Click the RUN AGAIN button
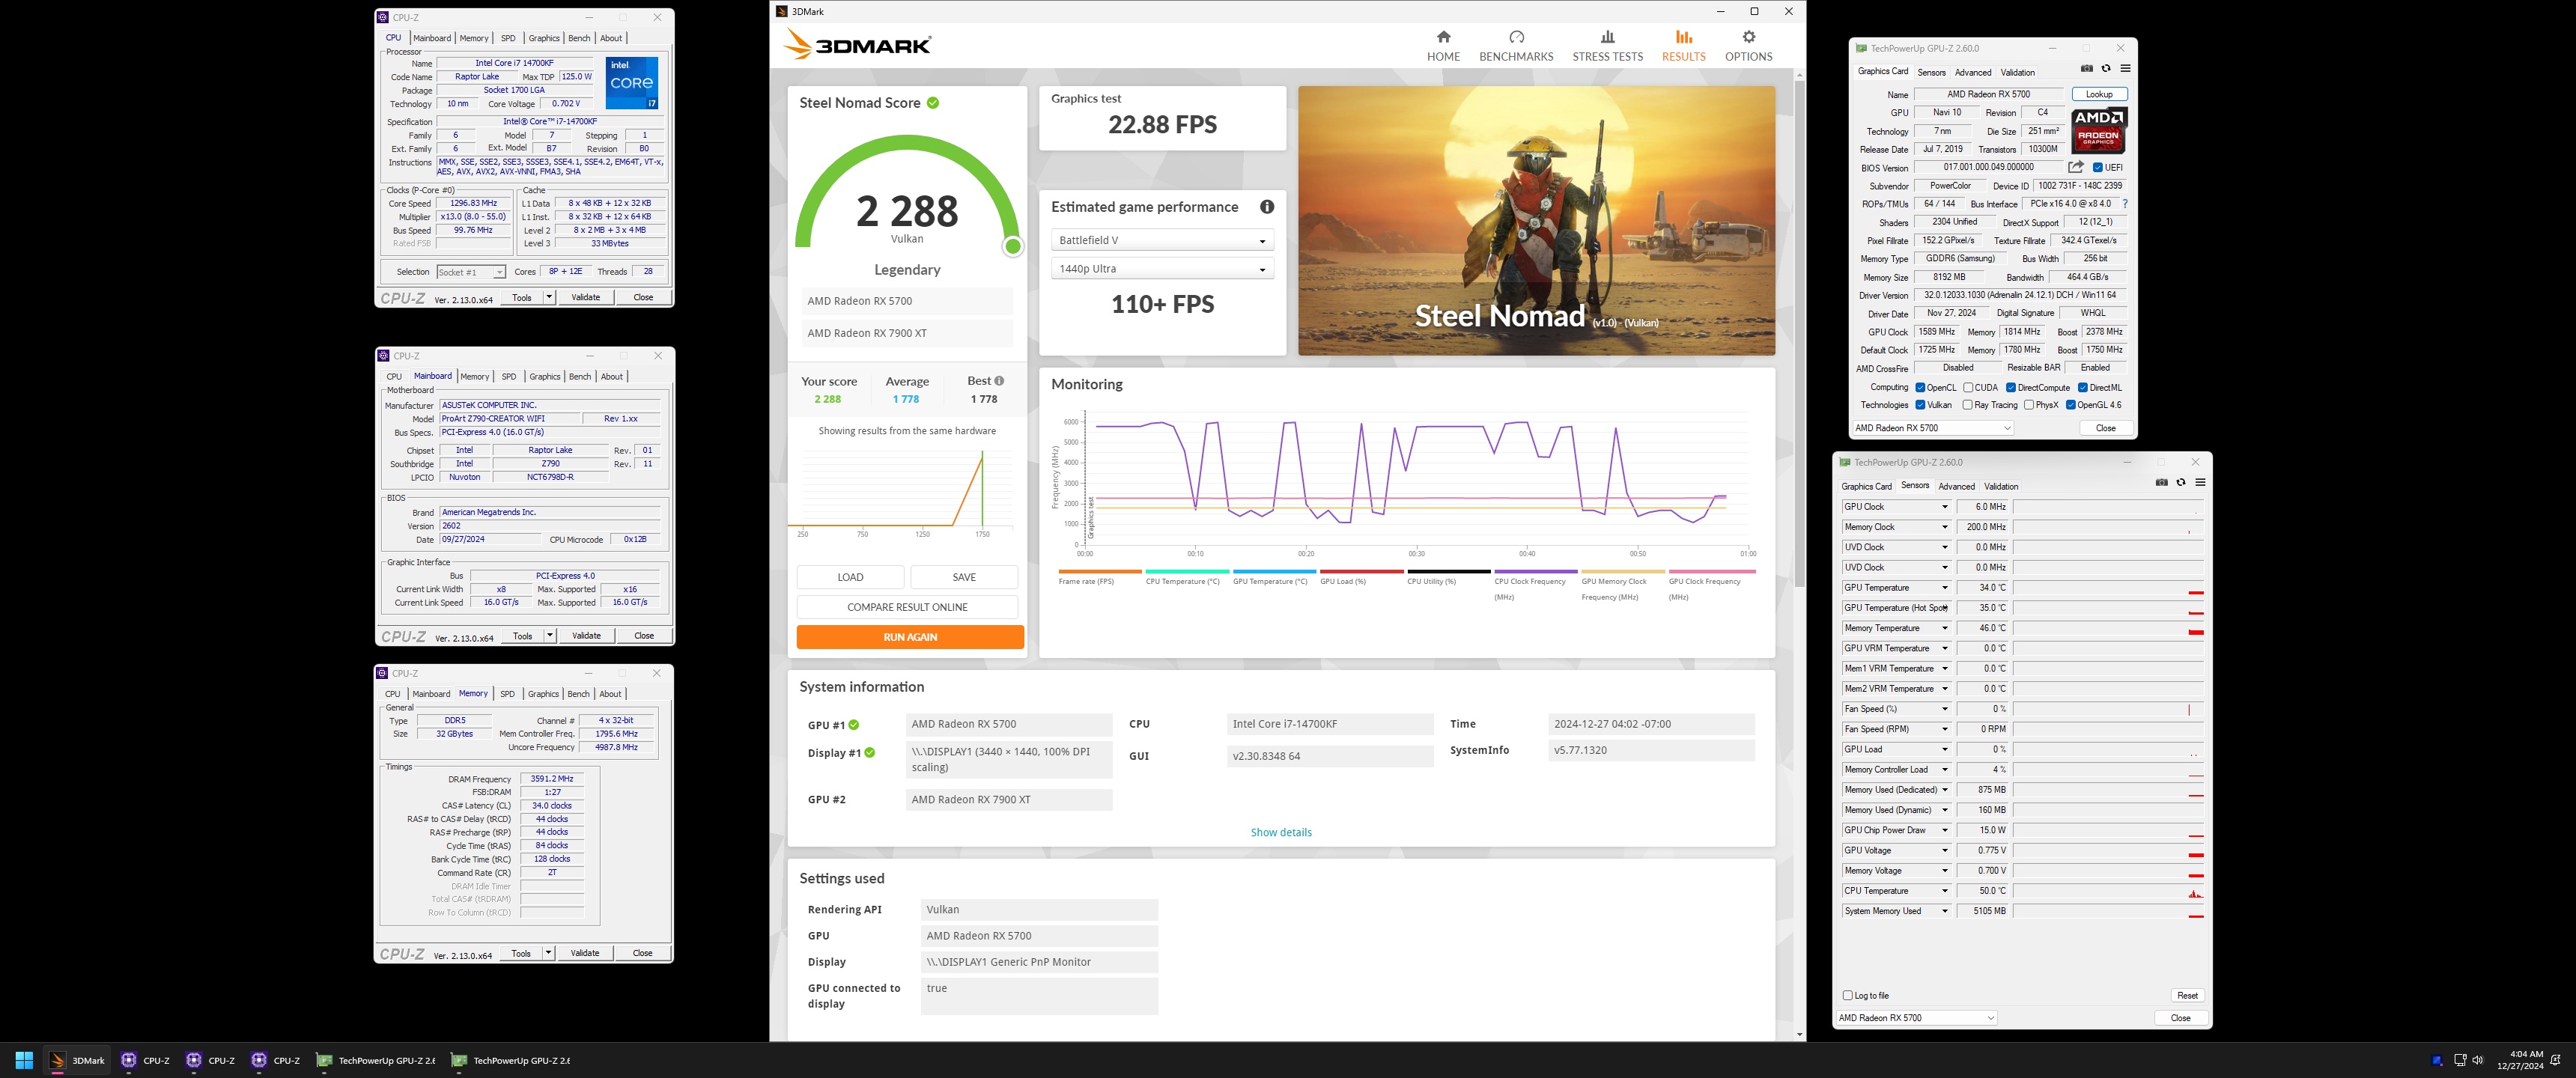2576x1078 pixels. tap(910, 637)
